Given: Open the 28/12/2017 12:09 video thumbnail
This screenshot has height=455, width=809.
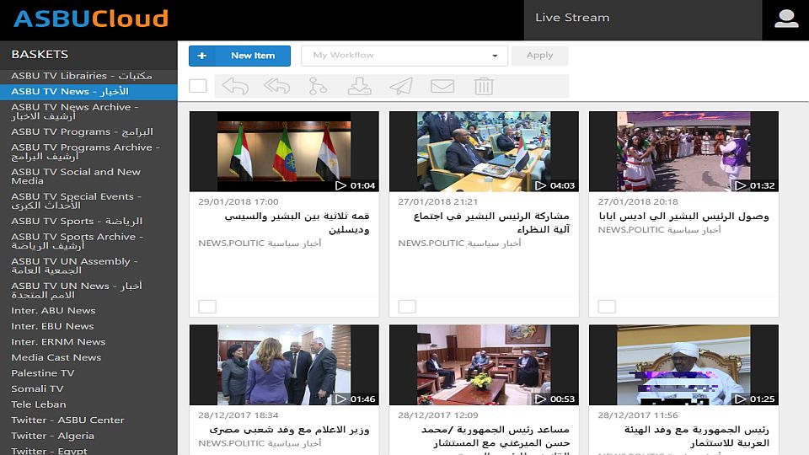Looking at the screenshot, I should tap(484, 365).
